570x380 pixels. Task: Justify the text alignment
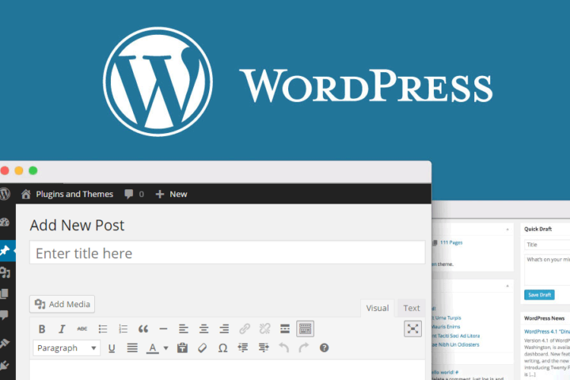[132, 348]
